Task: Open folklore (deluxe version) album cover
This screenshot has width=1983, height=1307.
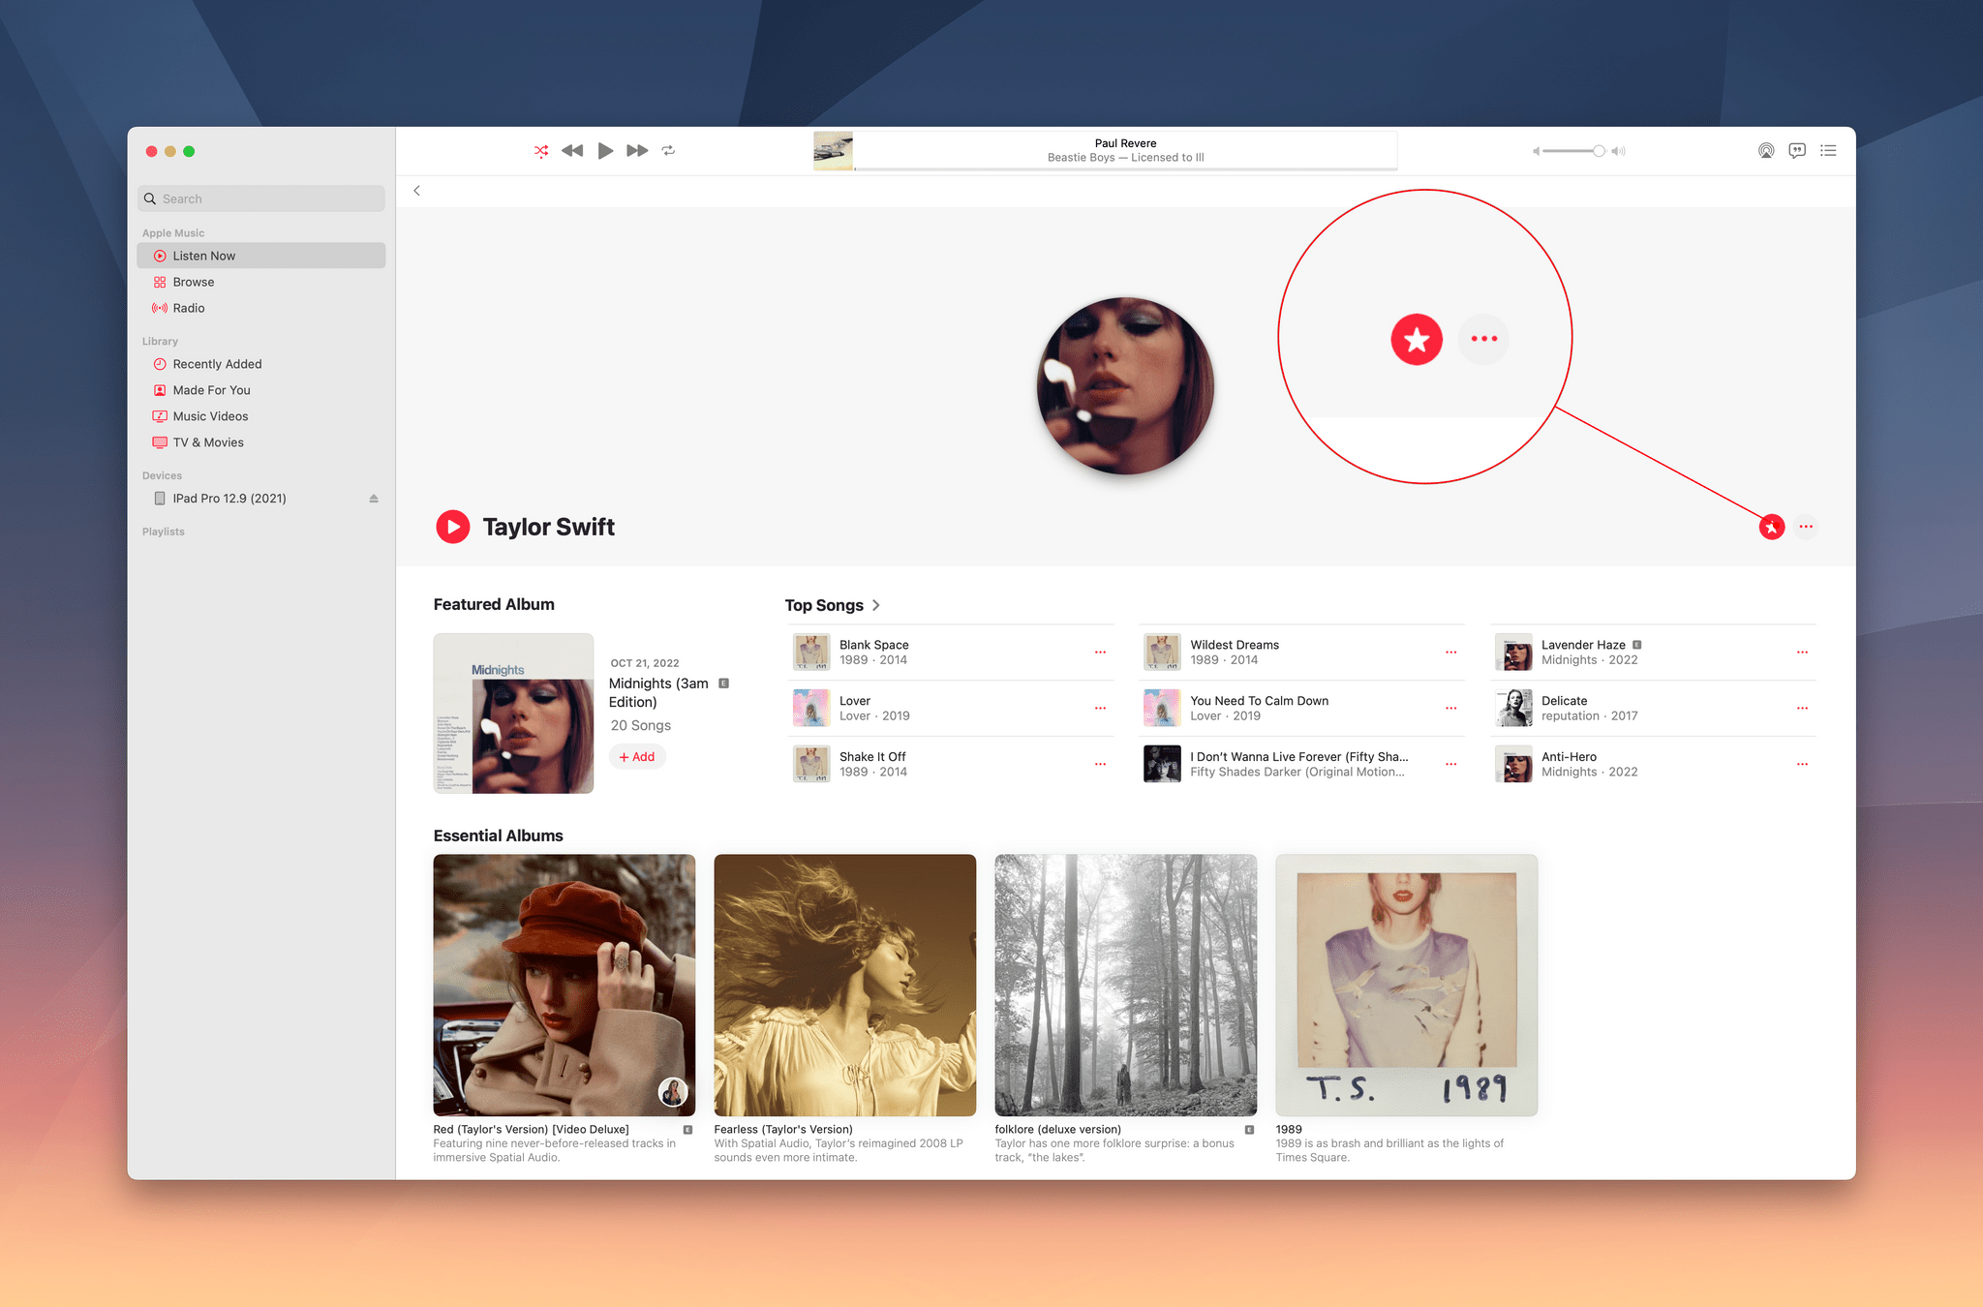Action: point(1126,985)
